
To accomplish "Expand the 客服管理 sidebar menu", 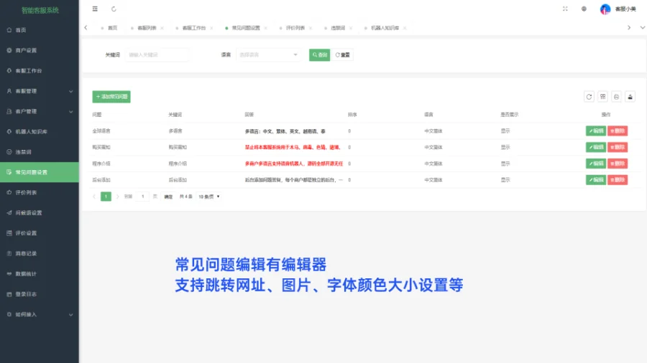I will pyautogui.click(x=40, y=91).
